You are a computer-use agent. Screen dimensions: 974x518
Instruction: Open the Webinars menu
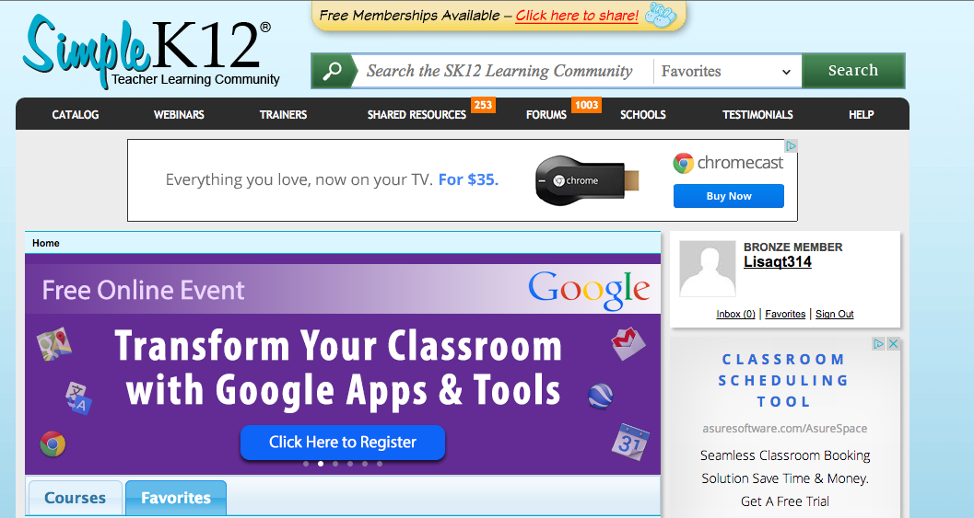(x=179, y=115)
